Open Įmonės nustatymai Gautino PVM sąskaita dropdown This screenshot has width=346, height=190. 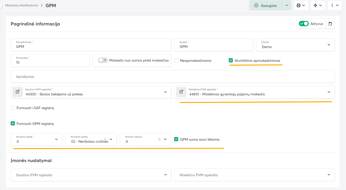tap(91, 175)
